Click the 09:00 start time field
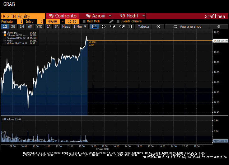The image size is (229, 165). click(x=53, y=21)
